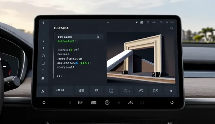The height and width of the screenshot is (124, 215).
Task: Open the three-dot menu in the left sidebar
Action: pos(44,34)
